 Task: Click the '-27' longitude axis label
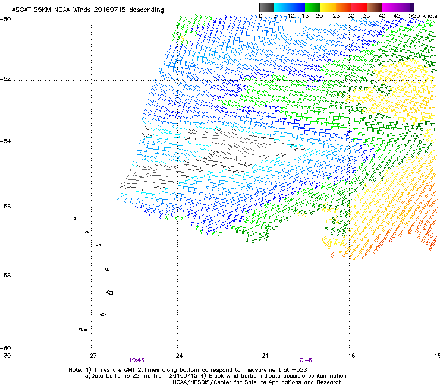click(90, 356)
